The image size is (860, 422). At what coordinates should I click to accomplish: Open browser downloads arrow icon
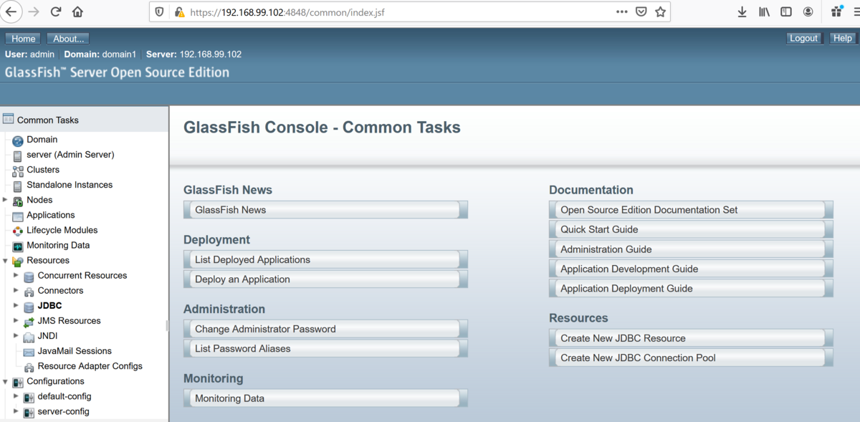742,12
